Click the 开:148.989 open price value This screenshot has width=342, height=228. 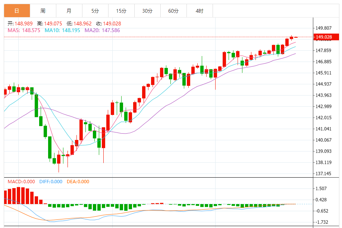tap(20, 24)
